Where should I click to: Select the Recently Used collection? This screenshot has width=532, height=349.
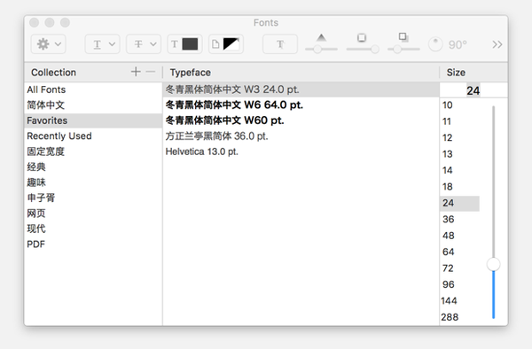pyautogui.click(x=93, y=136)
